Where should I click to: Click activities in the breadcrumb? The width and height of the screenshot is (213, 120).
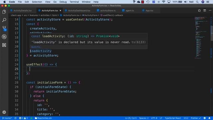pos(45,15)
